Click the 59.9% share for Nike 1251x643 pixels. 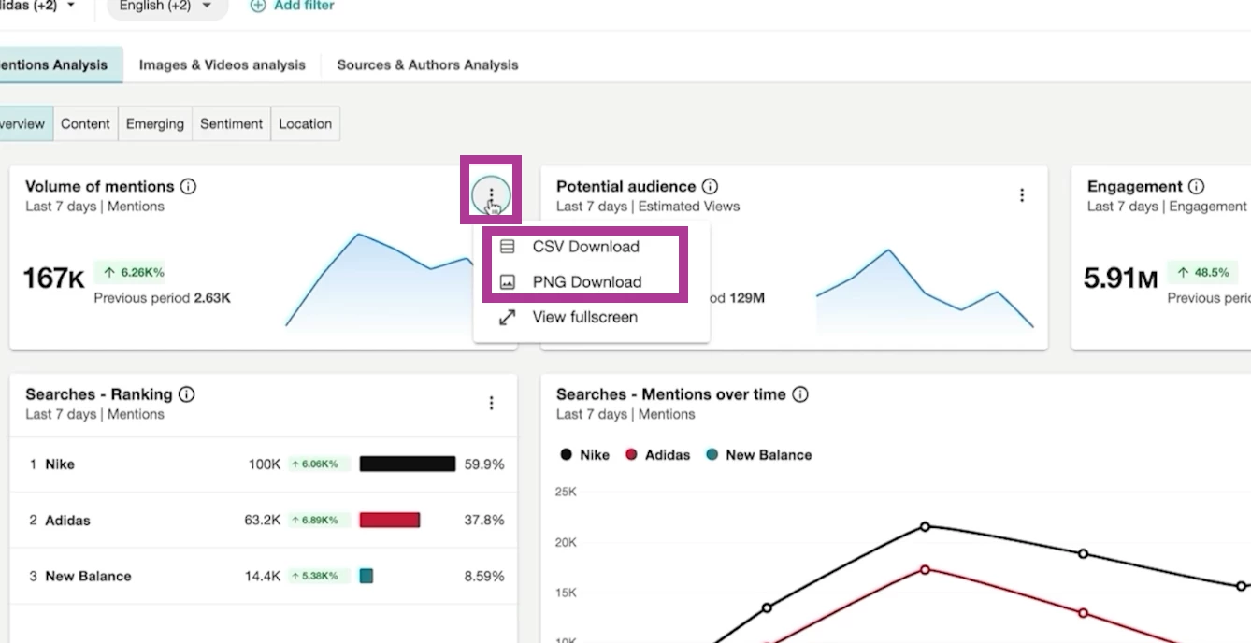pos(484,464)
